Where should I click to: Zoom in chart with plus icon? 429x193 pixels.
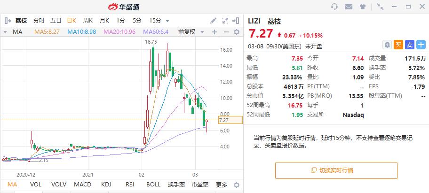click(x=214, y=32)
